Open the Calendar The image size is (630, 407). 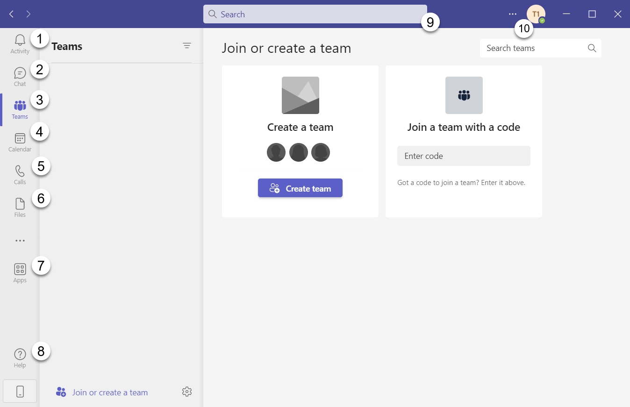click(20, 141)
